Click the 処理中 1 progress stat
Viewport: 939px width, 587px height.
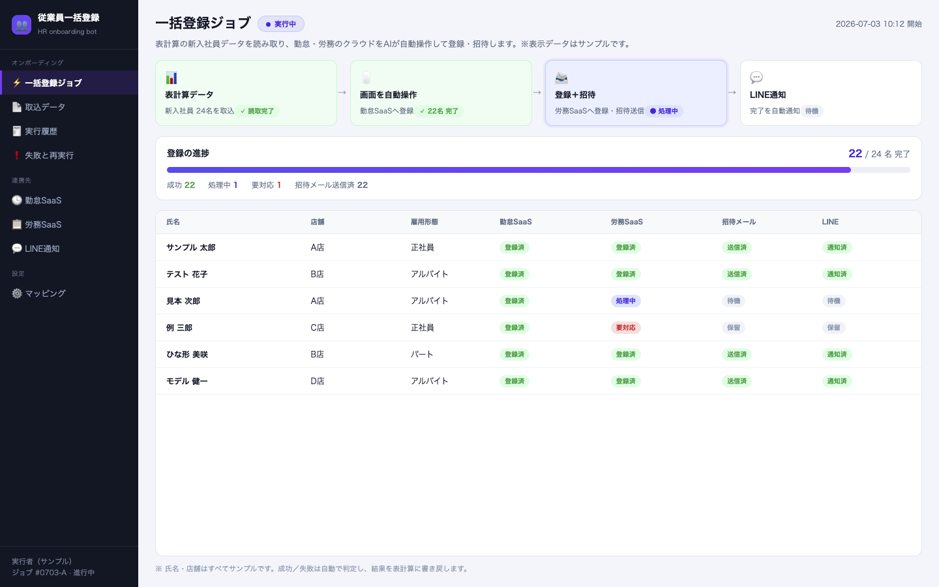pos(223,185)
